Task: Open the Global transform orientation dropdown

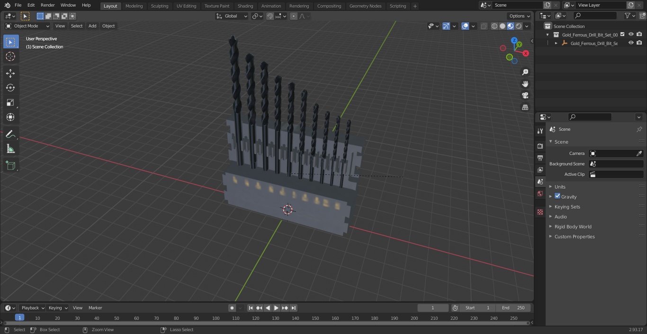Action: point(232,16)
